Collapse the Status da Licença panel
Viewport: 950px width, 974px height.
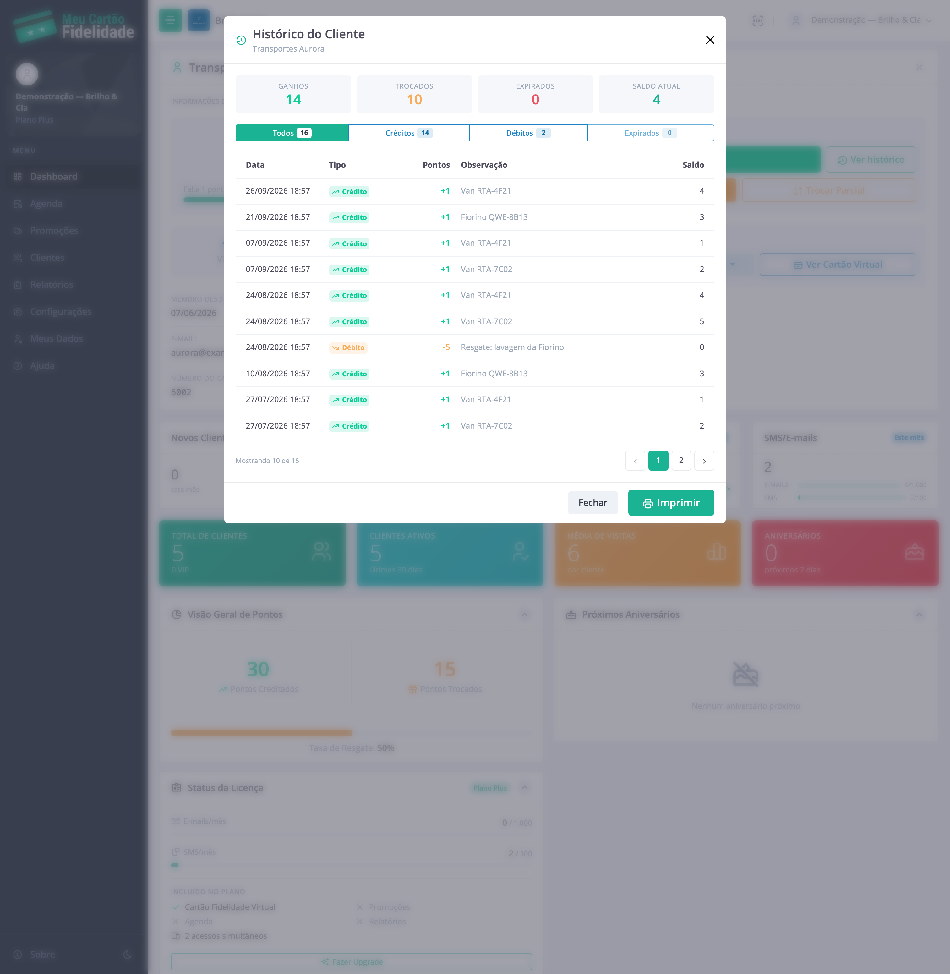point(524,788)
